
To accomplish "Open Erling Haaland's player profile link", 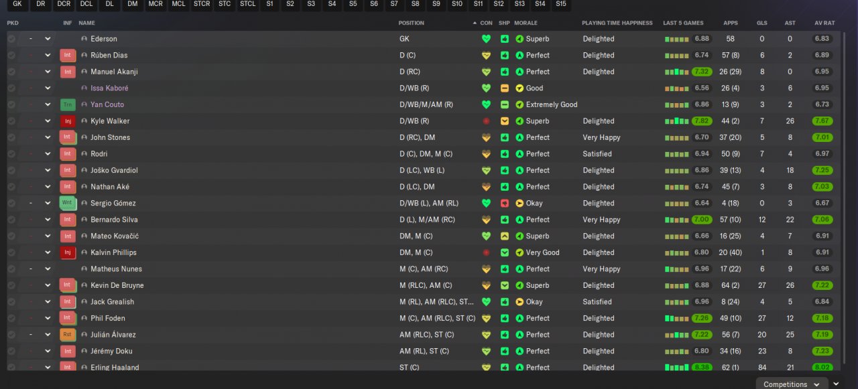I will (115, 367).
